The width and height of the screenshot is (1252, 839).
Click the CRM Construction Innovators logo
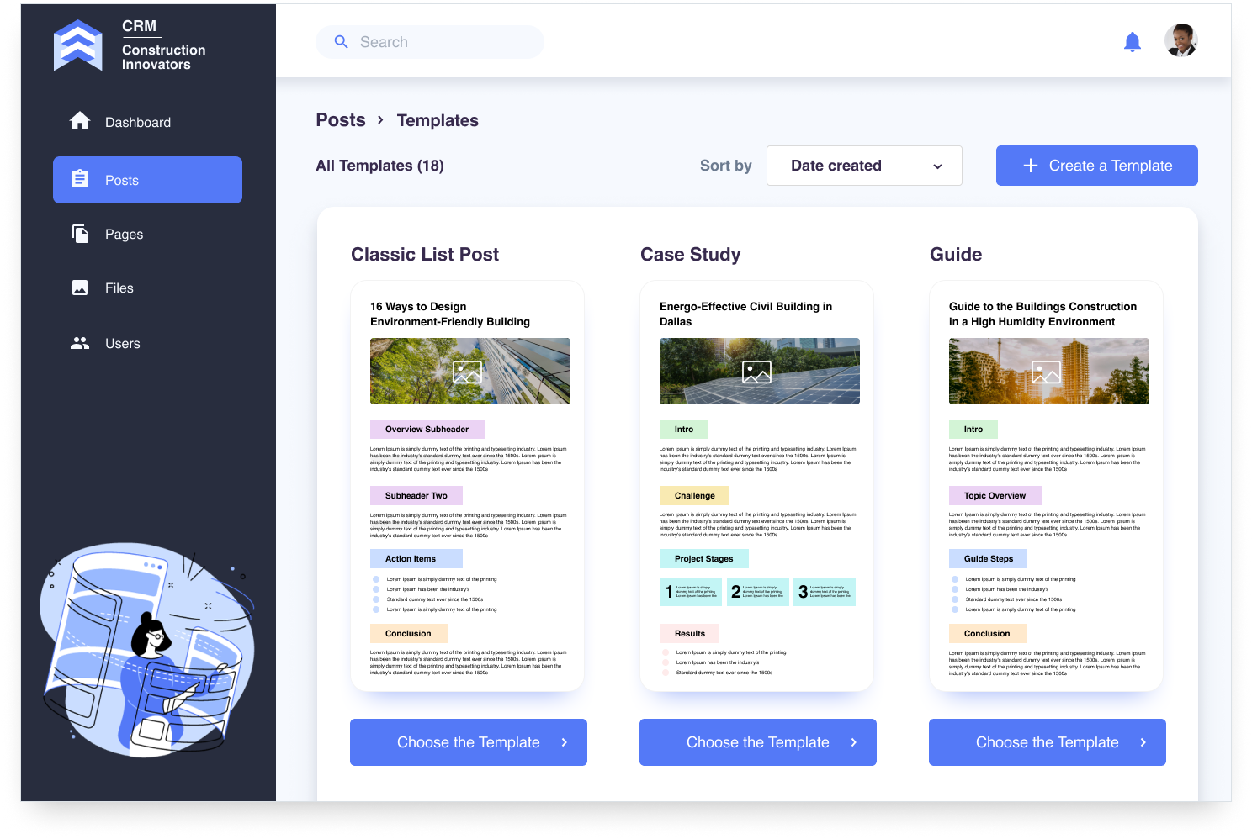pyautogui.click(x=78, y=45)
